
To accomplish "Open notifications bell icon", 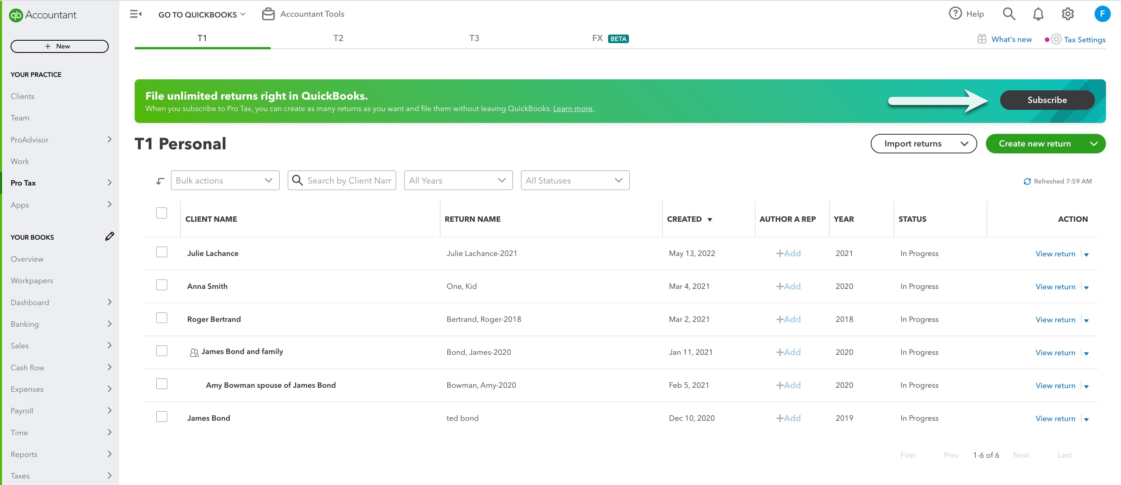I will (1038, 14).
